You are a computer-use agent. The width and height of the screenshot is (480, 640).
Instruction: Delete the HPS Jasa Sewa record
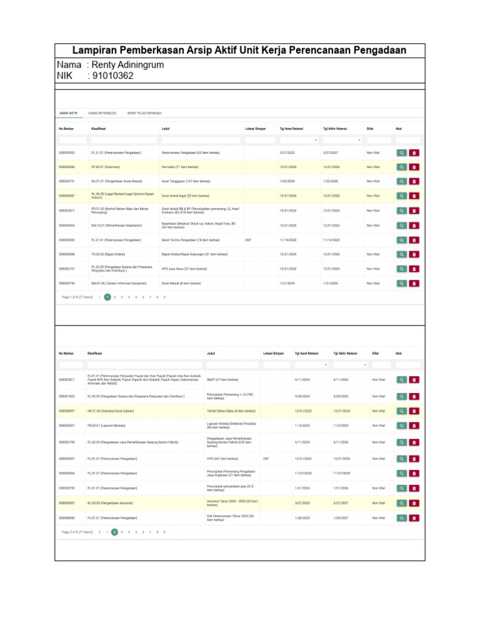click(414, 269)
